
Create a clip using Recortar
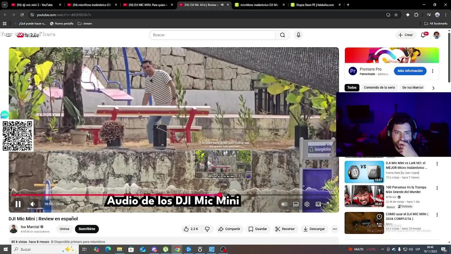click(285, 229)
